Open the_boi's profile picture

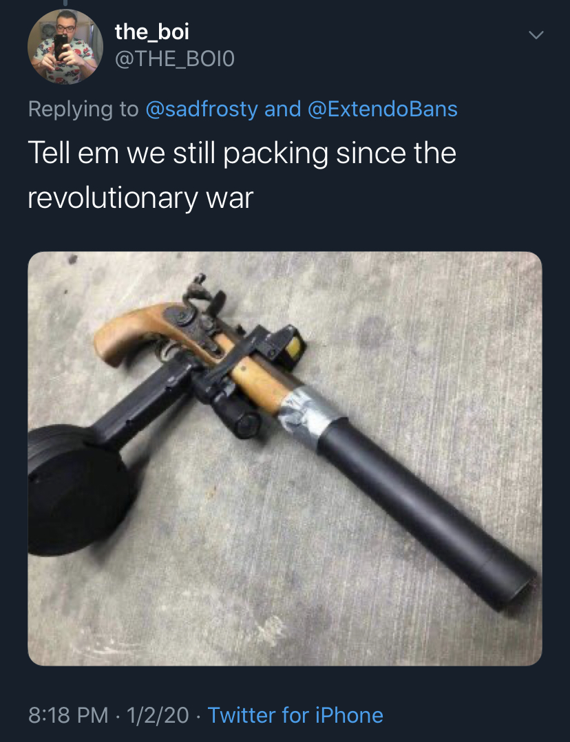[65, 46]
